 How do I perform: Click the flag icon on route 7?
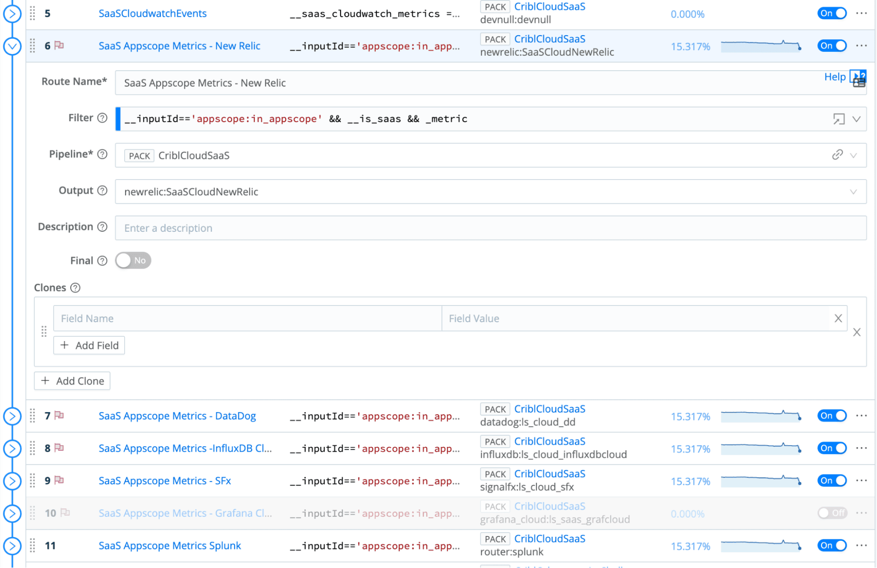(59, 415)
